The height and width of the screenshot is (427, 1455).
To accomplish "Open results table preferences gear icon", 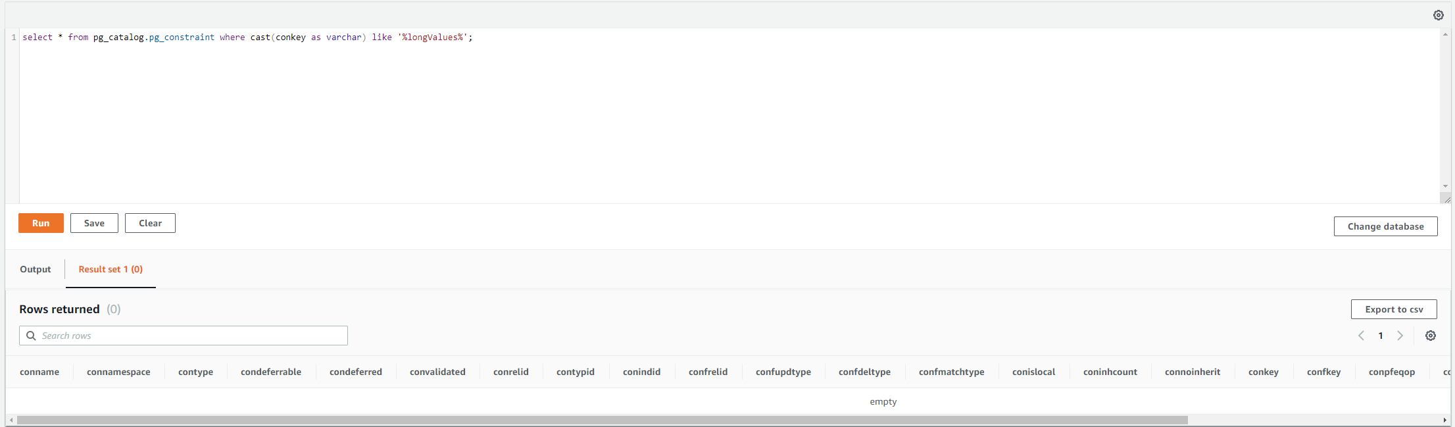I will point(1430,336).
